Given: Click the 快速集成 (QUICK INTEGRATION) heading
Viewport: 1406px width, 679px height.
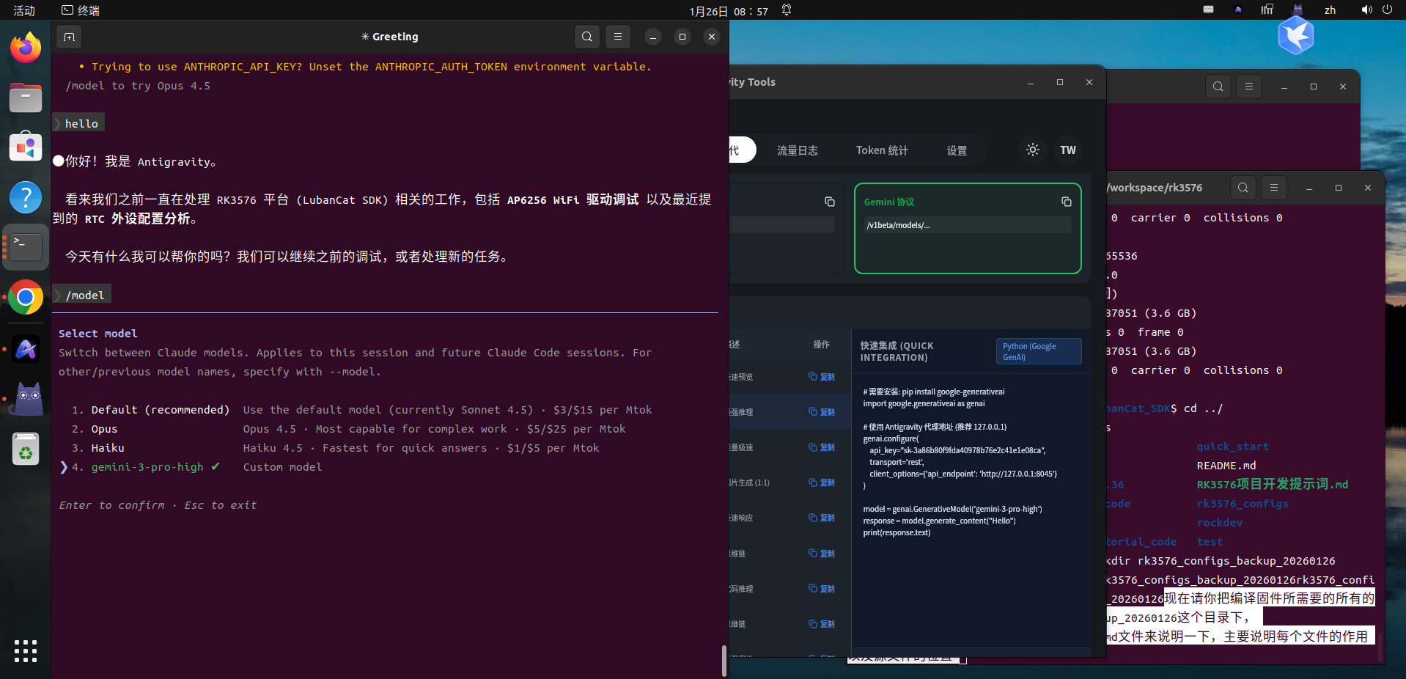Looking at the screenshot, I should pyautogui.click(x=897, y=351).
